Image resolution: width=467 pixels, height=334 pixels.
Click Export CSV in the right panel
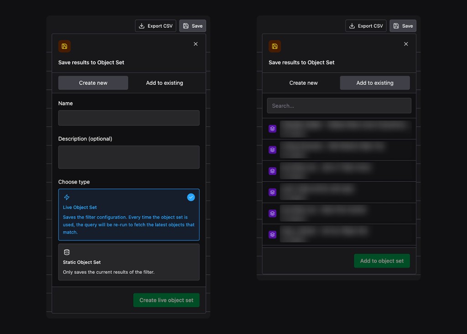tap(366, 26)
